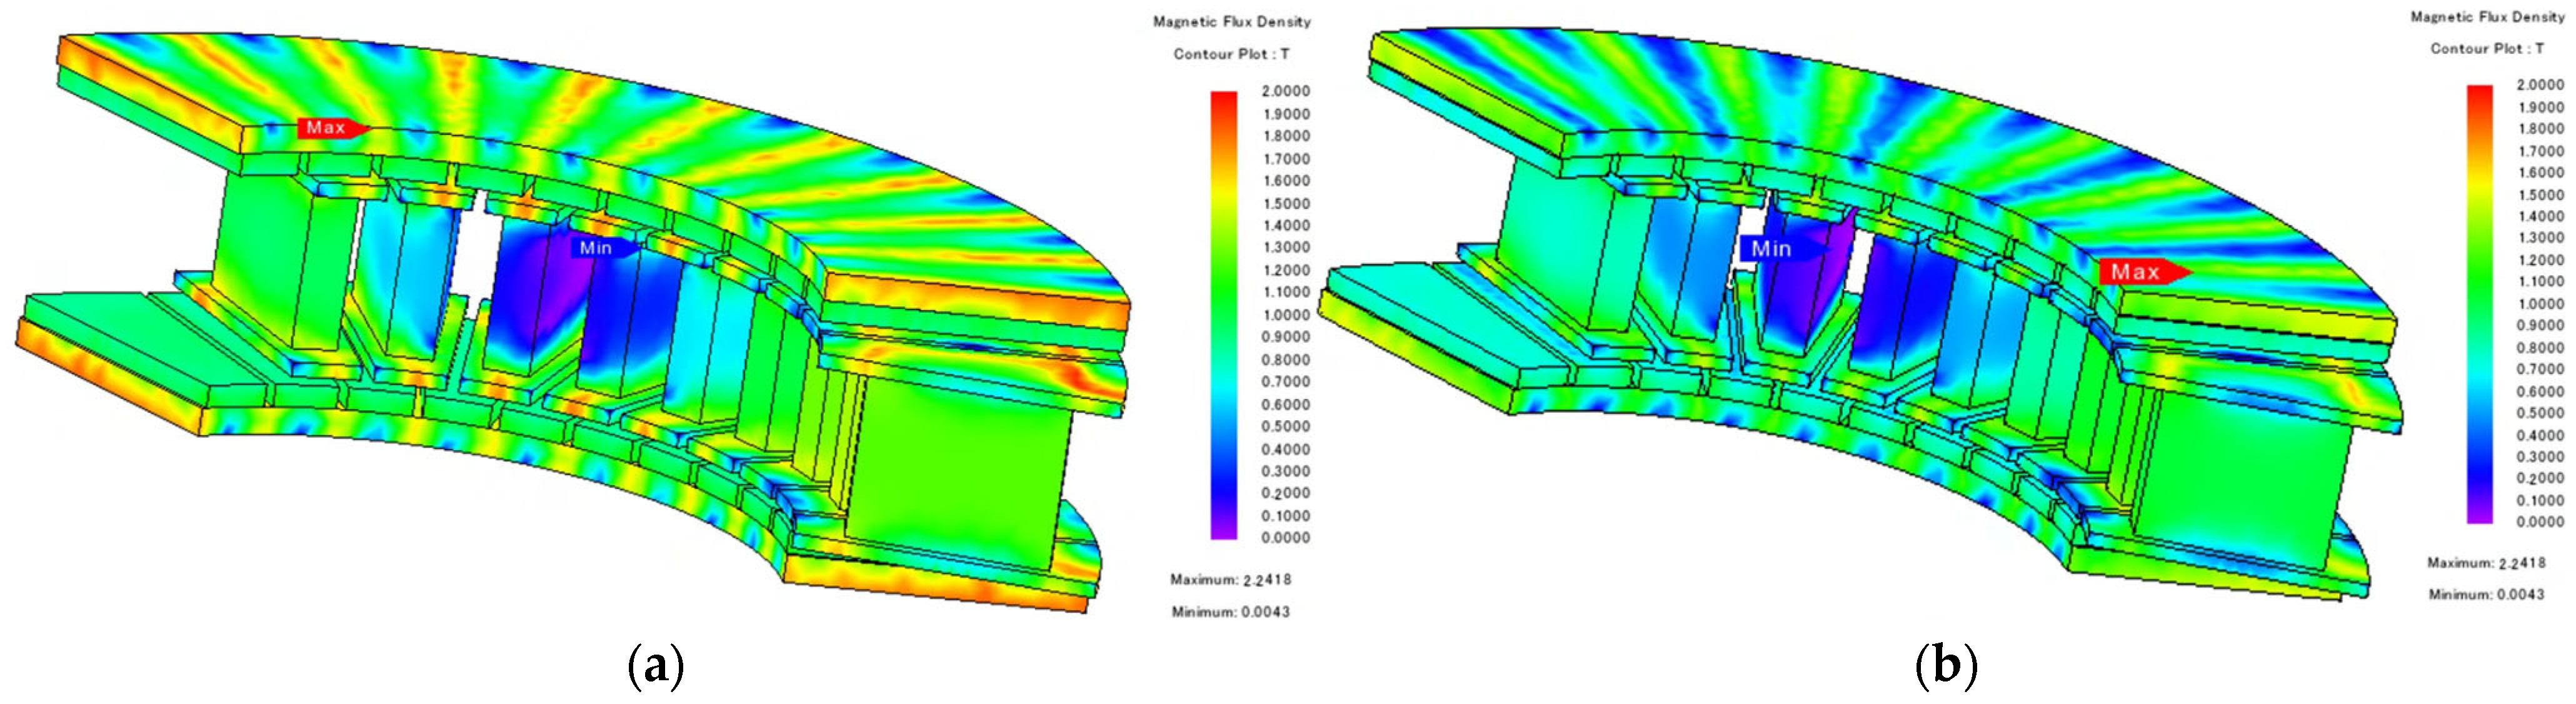
Task: Select the Magnetic Flux Density title of plot (a)
Action: 1231,21
